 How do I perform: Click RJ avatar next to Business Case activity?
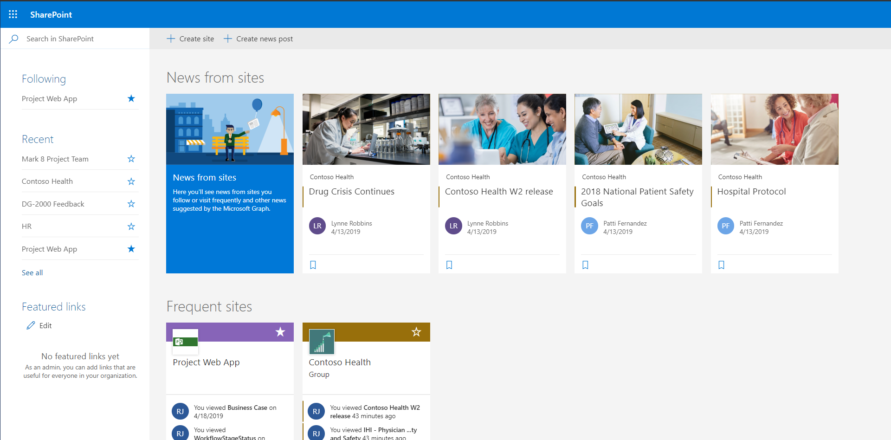(x=180, y=411)
